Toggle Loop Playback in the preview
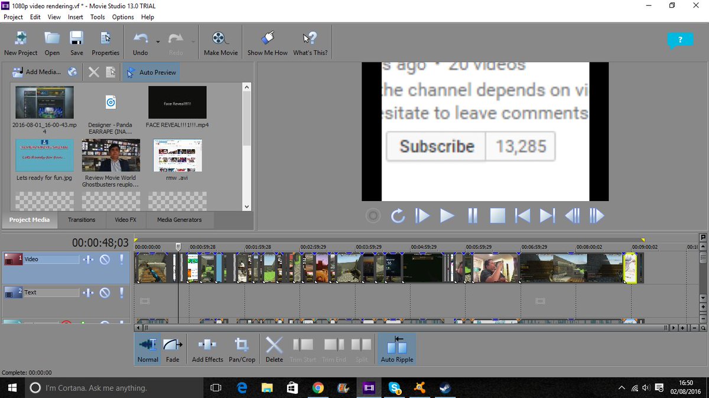 [x=398, y=216]
